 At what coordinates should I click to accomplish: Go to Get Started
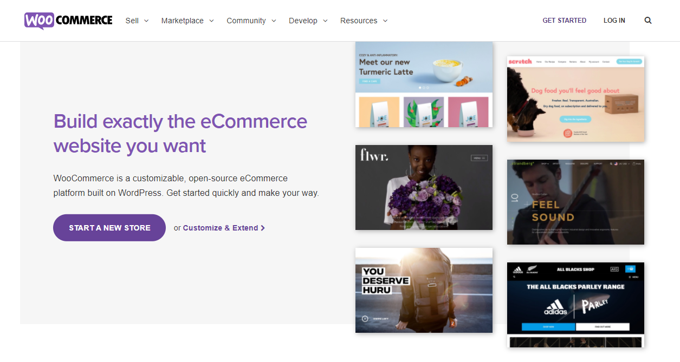[565, 21]
